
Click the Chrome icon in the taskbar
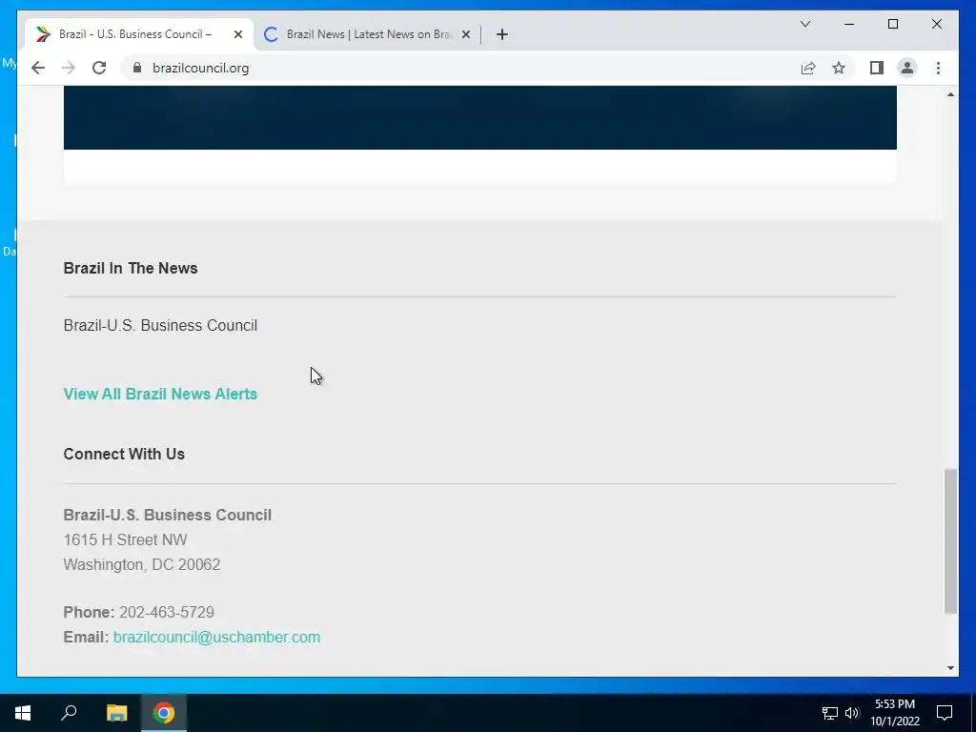tap(164, 713)
